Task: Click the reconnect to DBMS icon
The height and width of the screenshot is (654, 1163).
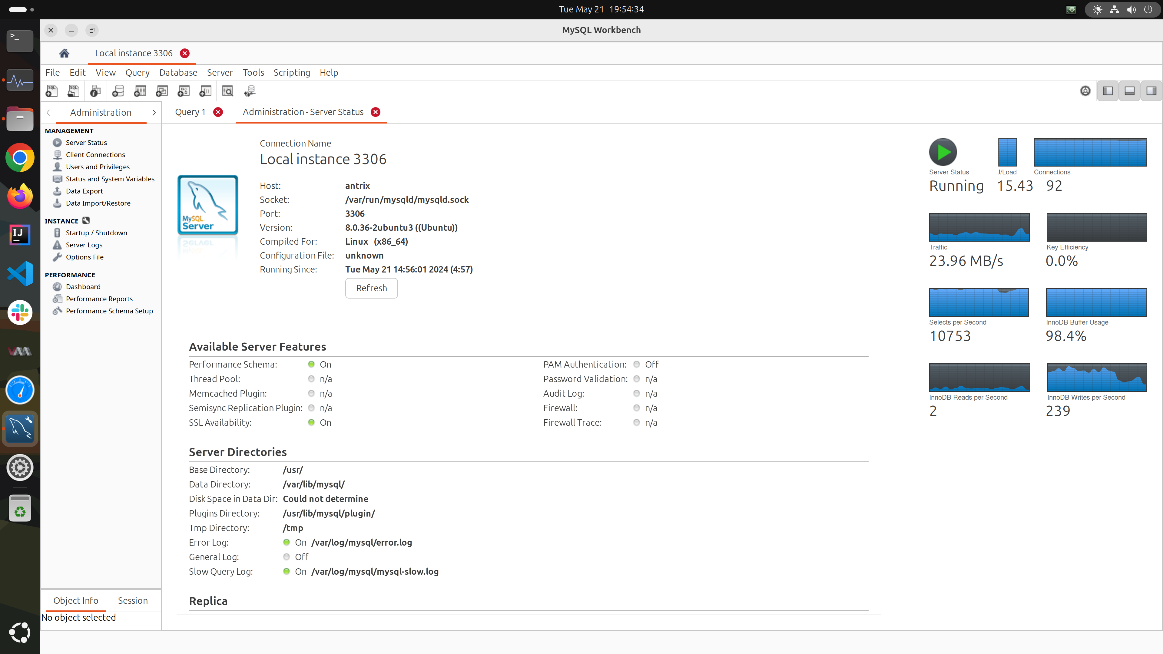Action: 250,91
